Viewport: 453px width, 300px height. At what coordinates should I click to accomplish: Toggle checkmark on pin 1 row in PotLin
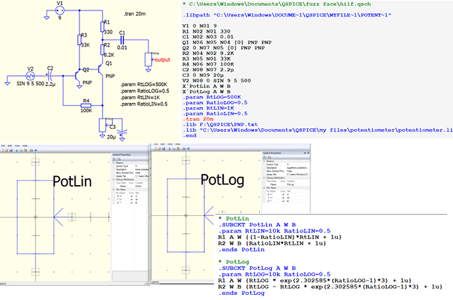coord(132,200)
